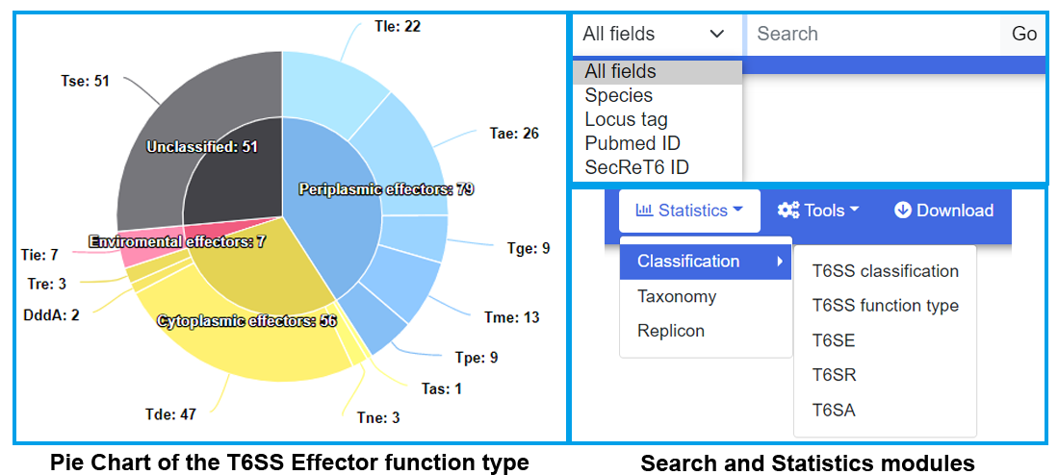
Task: Click the bar chart icon beside Statistics
Action: coord(644,211)
